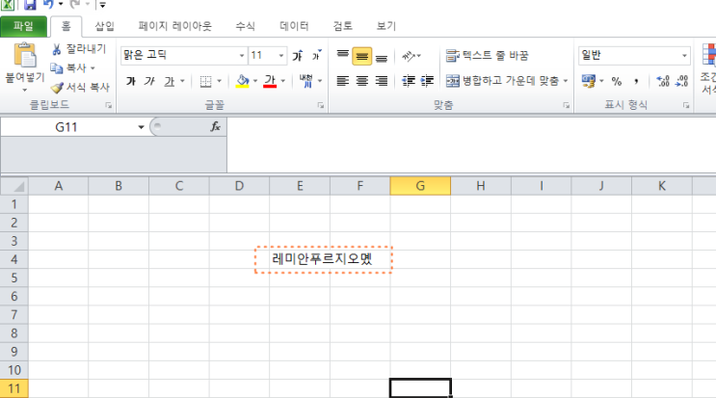This screenshot has width=716, height=398.
Task: Open font size 11 dropdown
Action: (x=280, y=56)
